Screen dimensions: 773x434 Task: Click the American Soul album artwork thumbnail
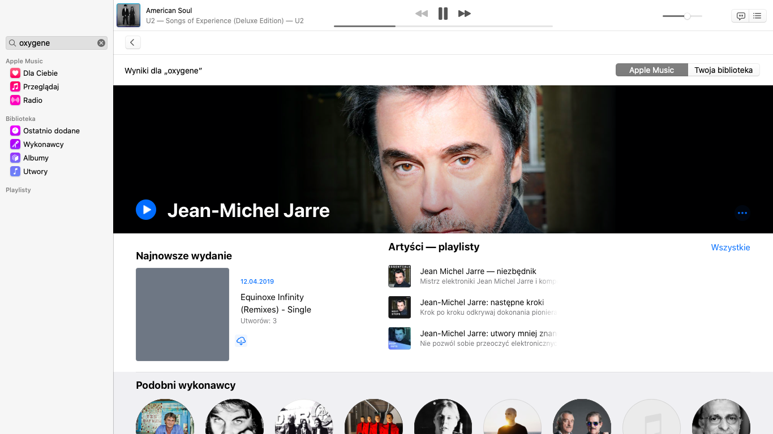[x=128, y=15]
